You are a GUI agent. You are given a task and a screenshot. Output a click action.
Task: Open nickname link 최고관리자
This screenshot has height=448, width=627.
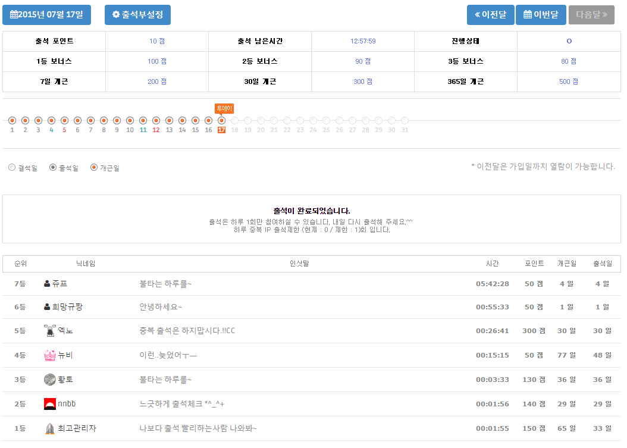tap(77, 428)
